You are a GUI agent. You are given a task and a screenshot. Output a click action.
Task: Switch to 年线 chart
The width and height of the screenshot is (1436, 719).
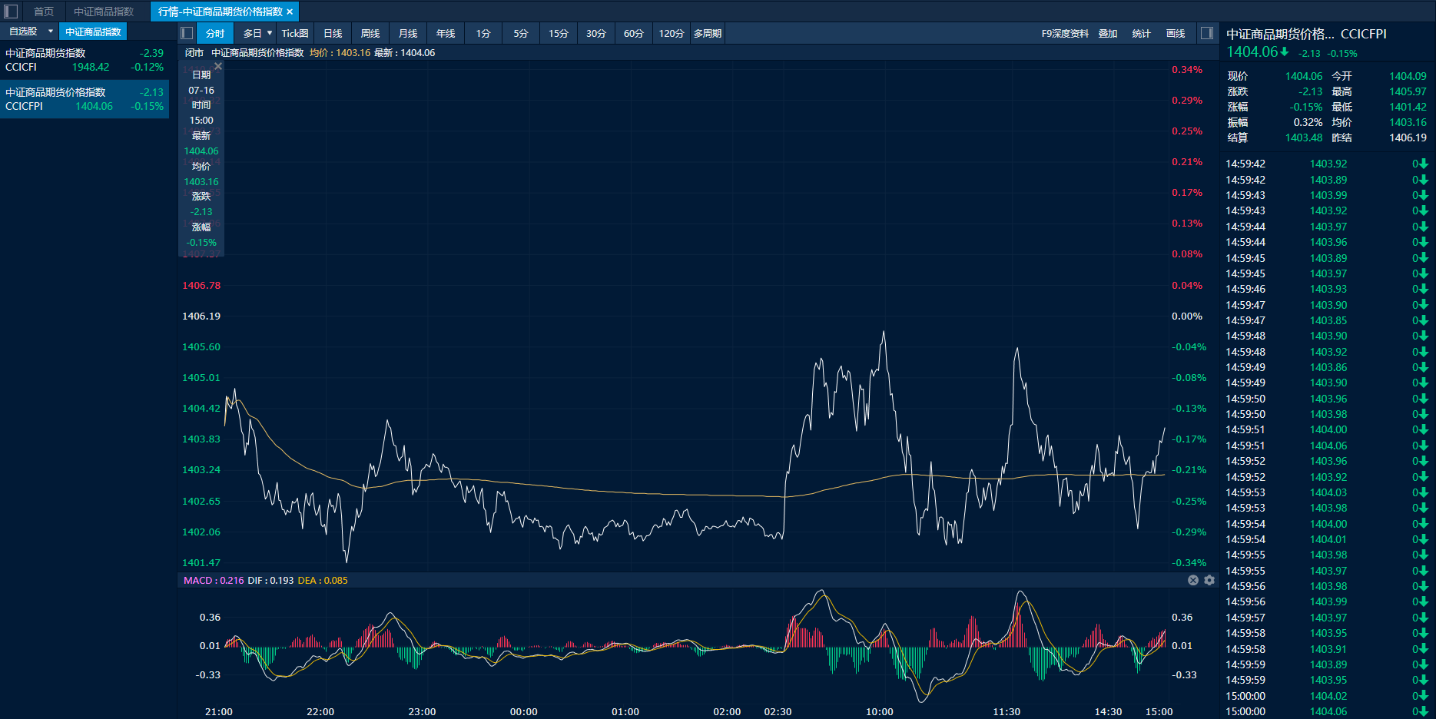coord(446,33)
